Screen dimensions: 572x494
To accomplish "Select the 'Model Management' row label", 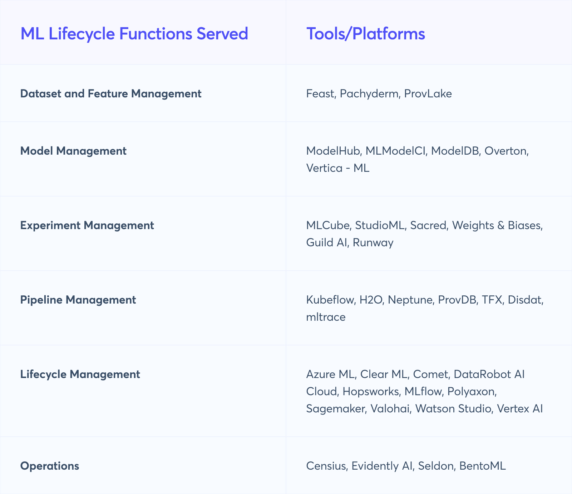I will coord(73,151).
